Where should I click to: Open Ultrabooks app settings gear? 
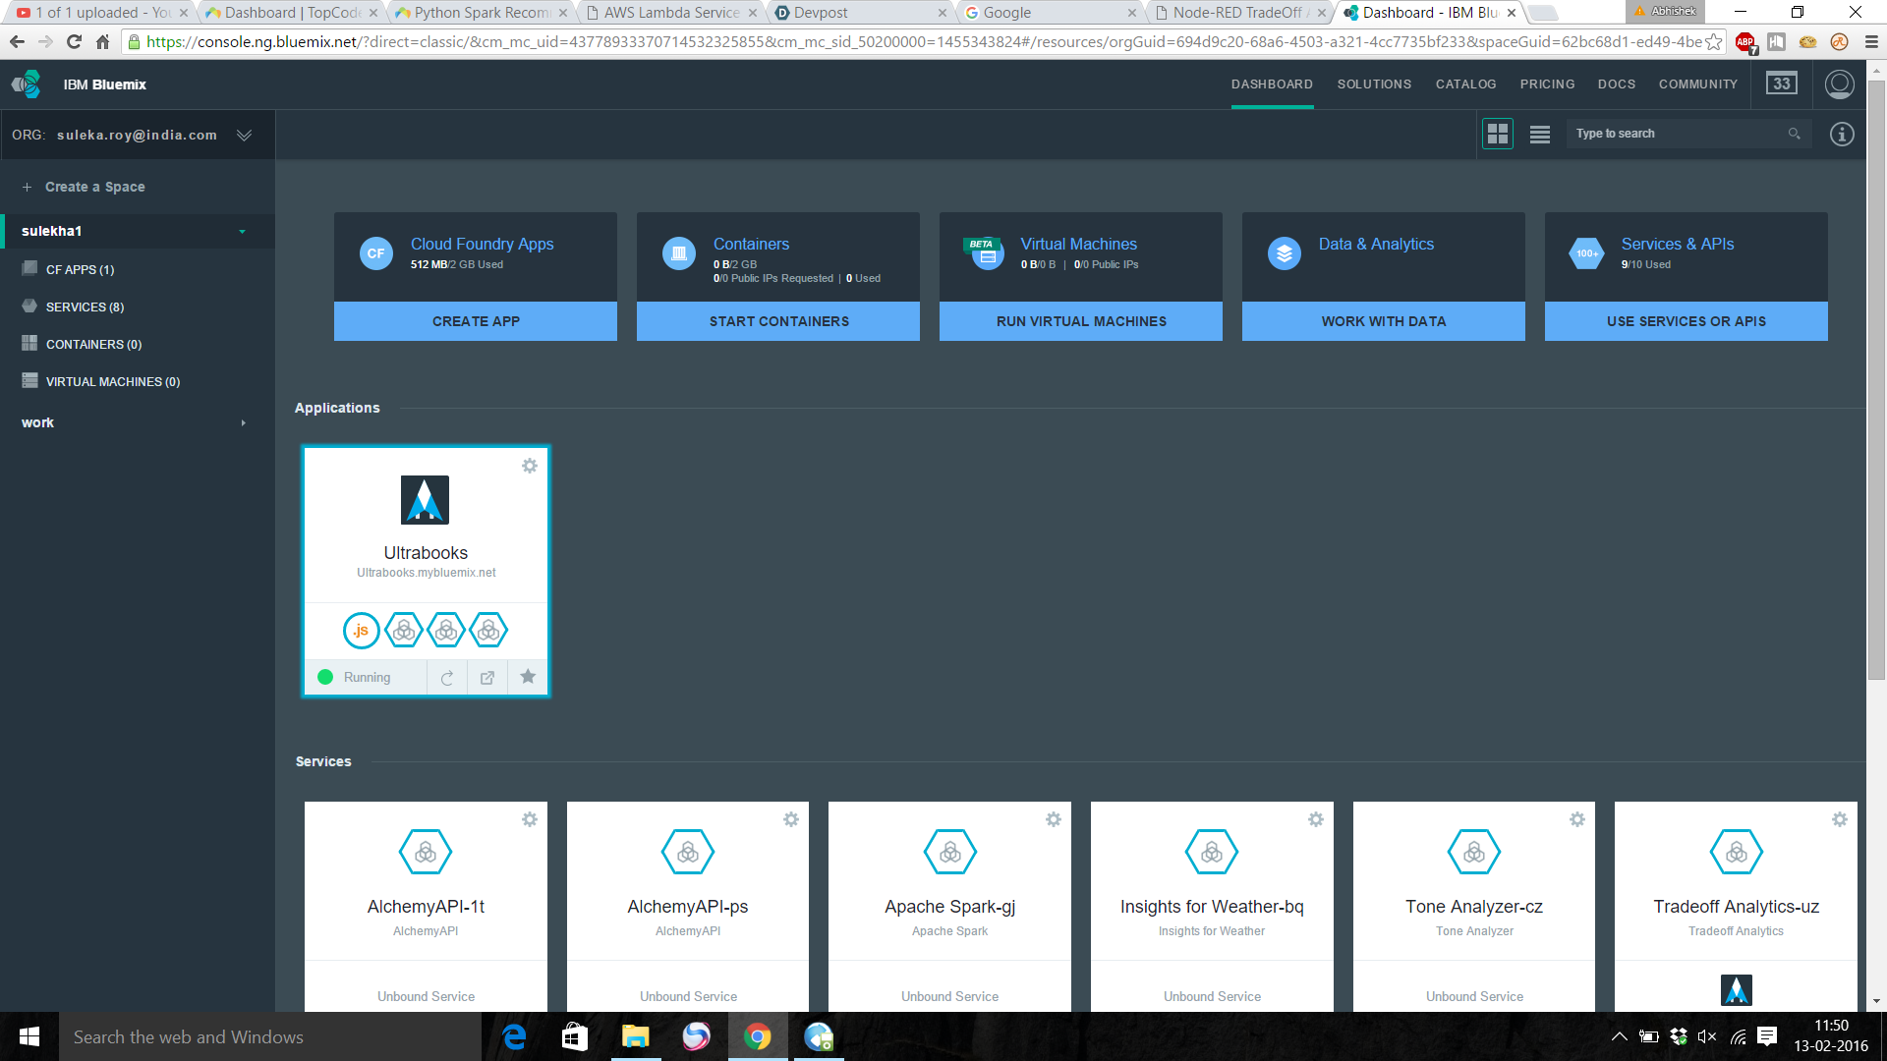pyautogui.click(x=530, y=466)
